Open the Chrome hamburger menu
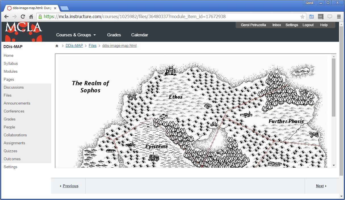 (x=339, y=16)
